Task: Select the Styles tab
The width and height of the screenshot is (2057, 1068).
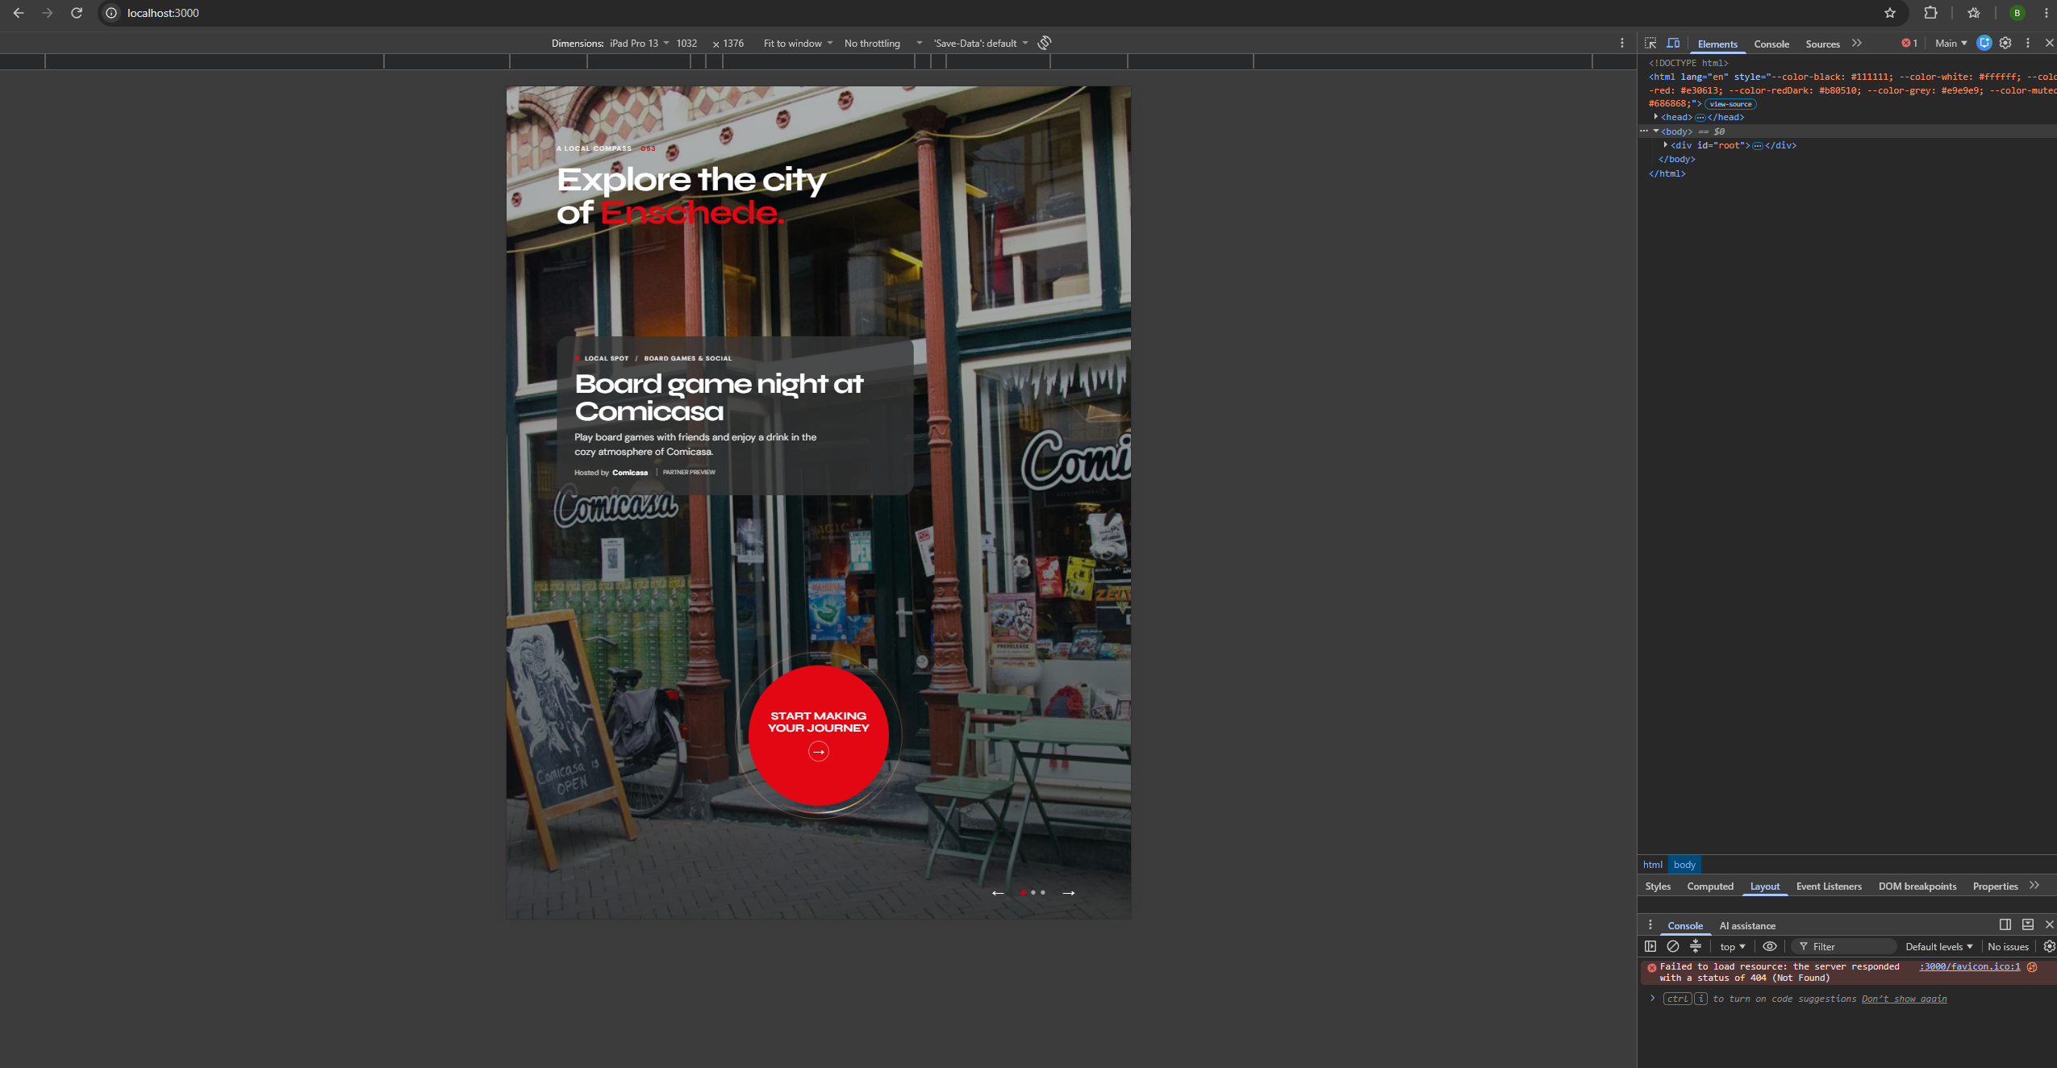Action: 1658,887
